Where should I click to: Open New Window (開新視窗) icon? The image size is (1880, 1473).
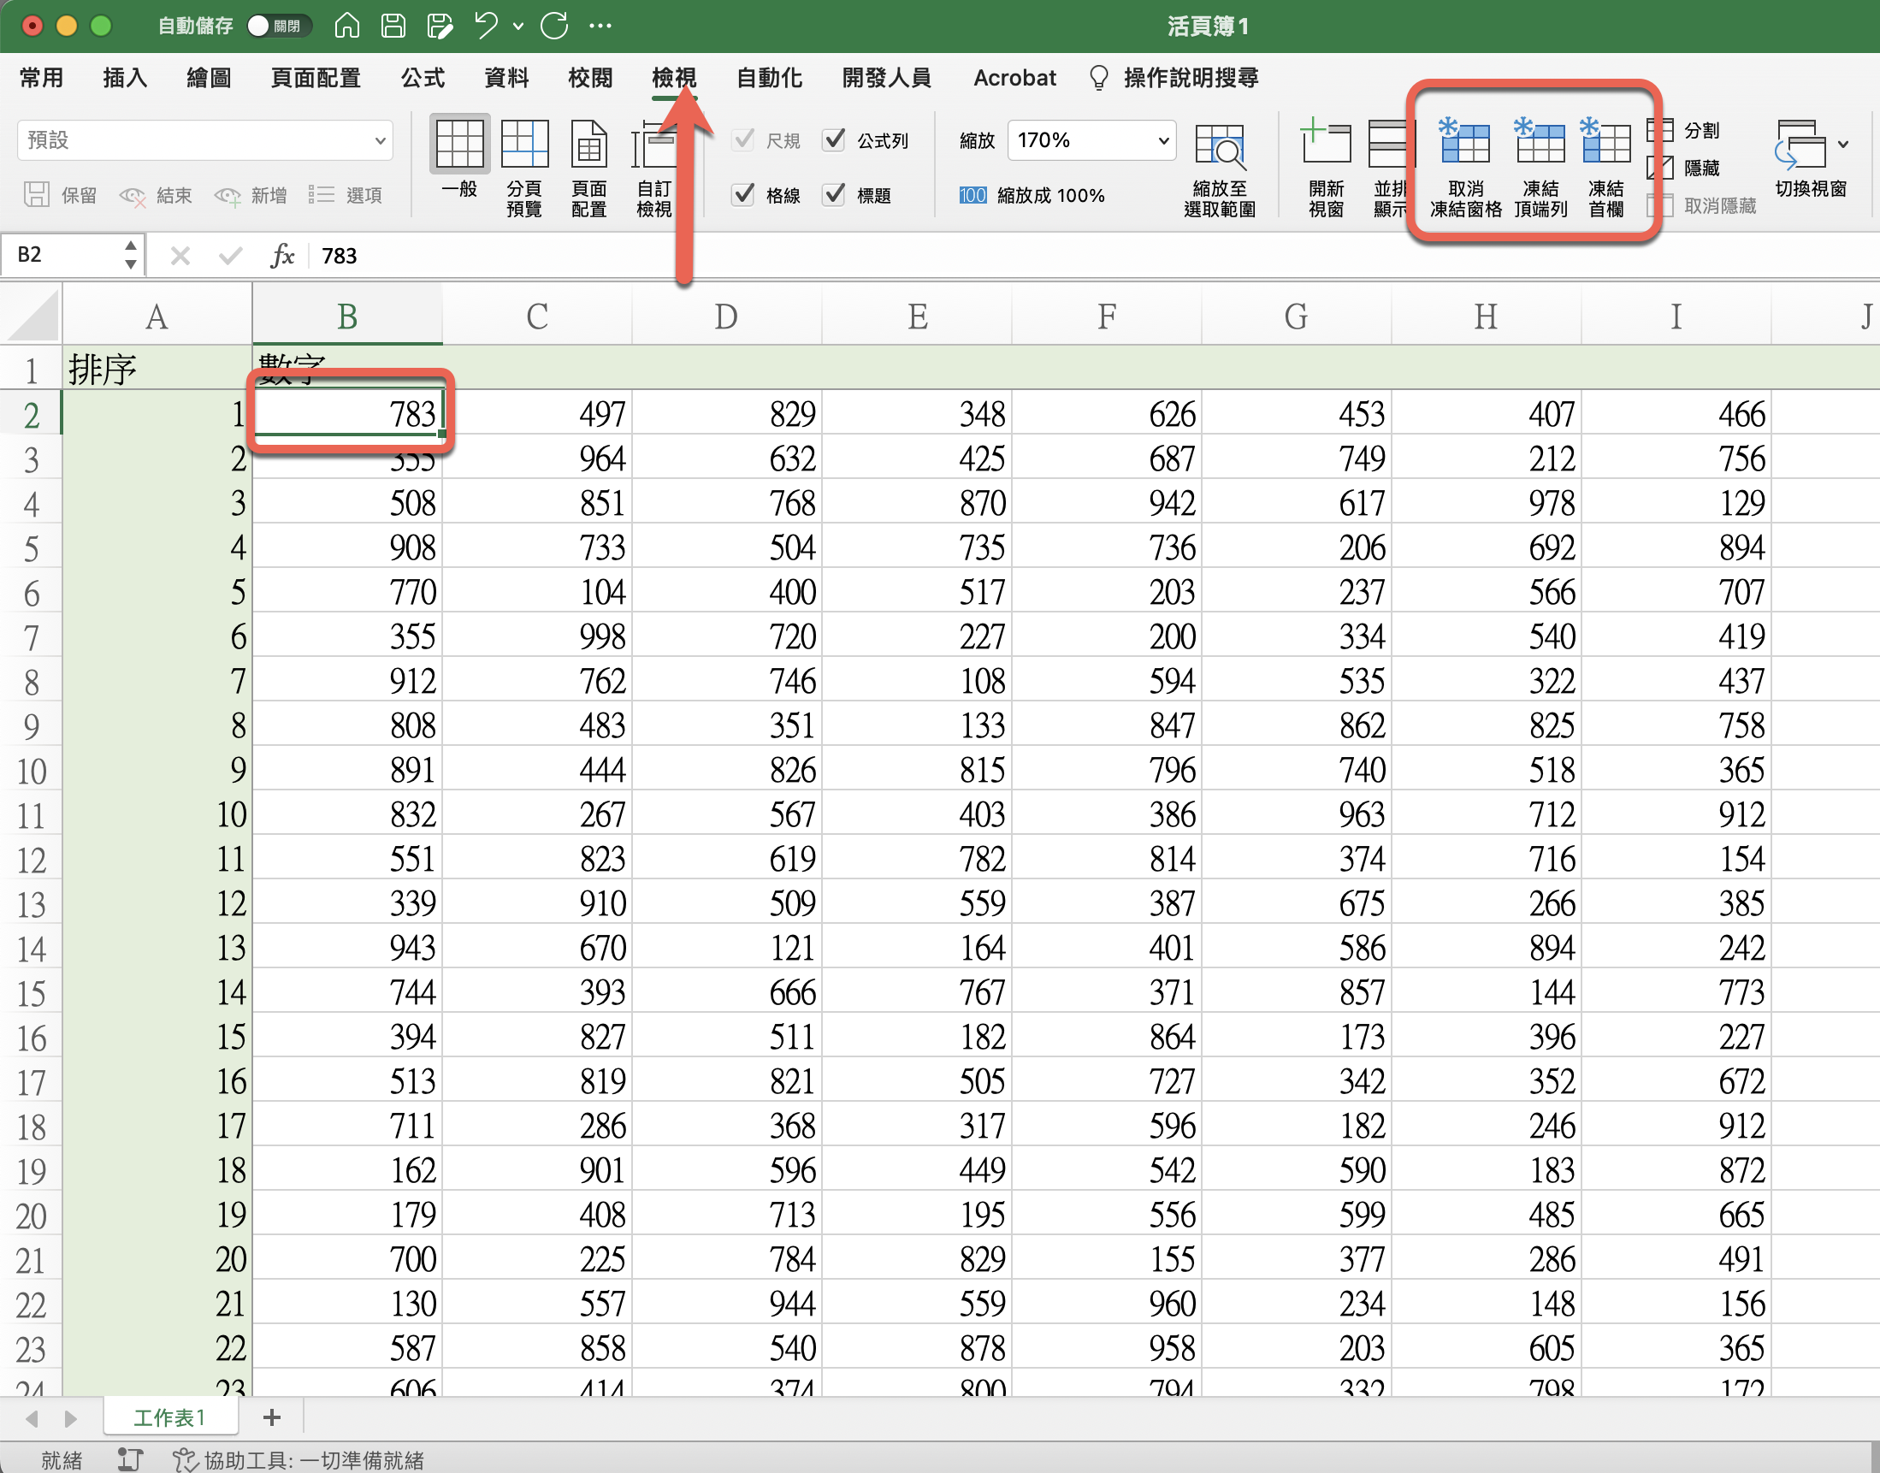coord(1326,143)
